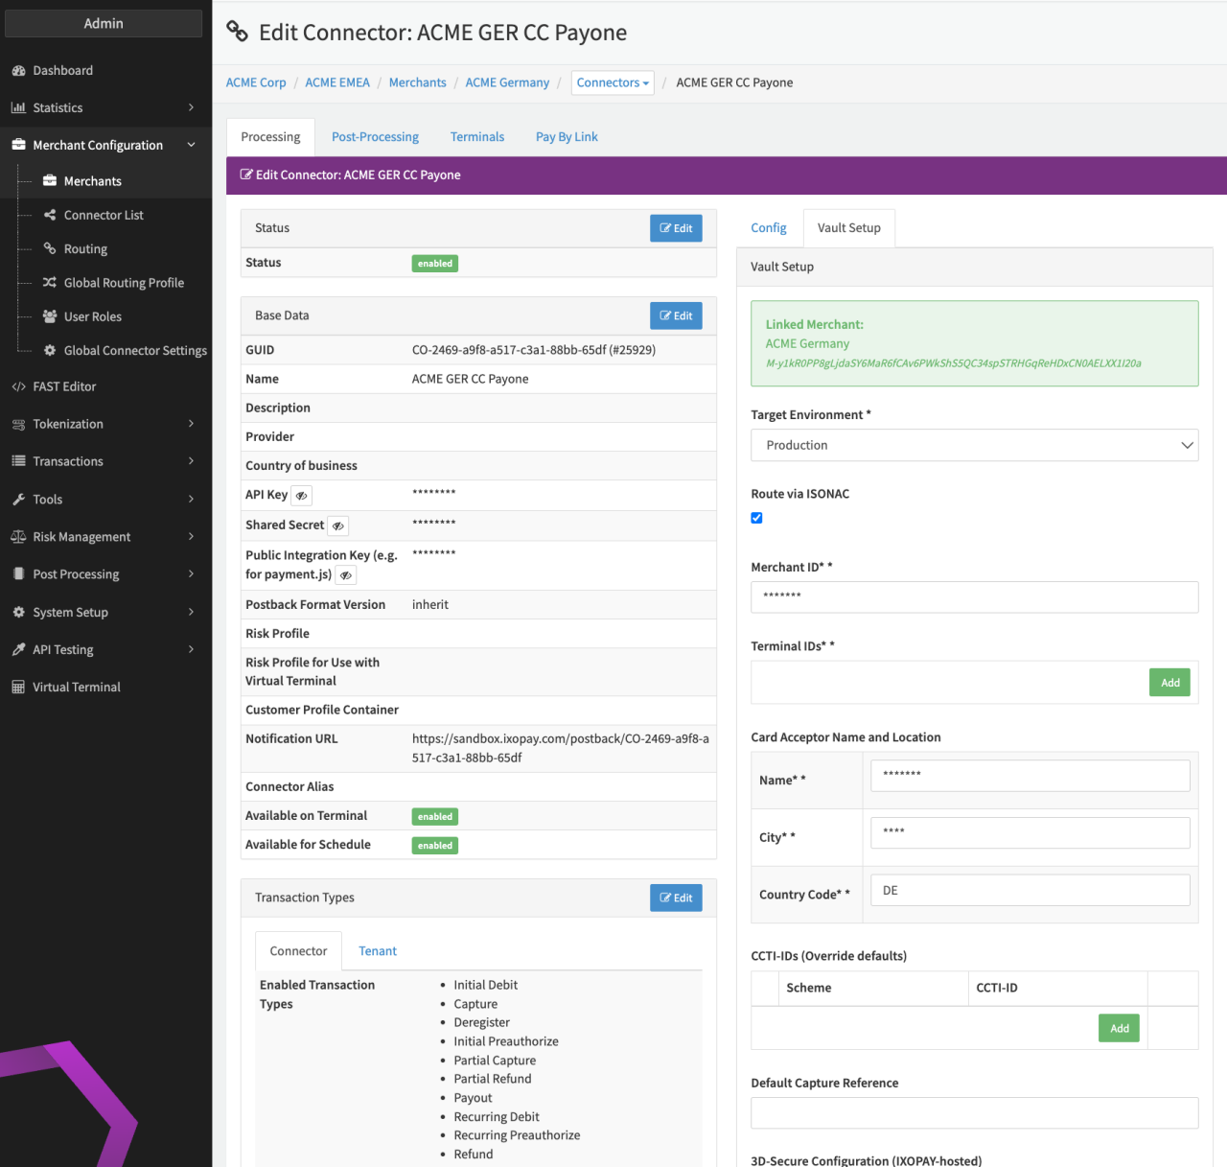Viewport: 1227px width, 1167px height.
Task: Go to ACME Germany breadcrumb link
Action: click(x=507, y=83)
